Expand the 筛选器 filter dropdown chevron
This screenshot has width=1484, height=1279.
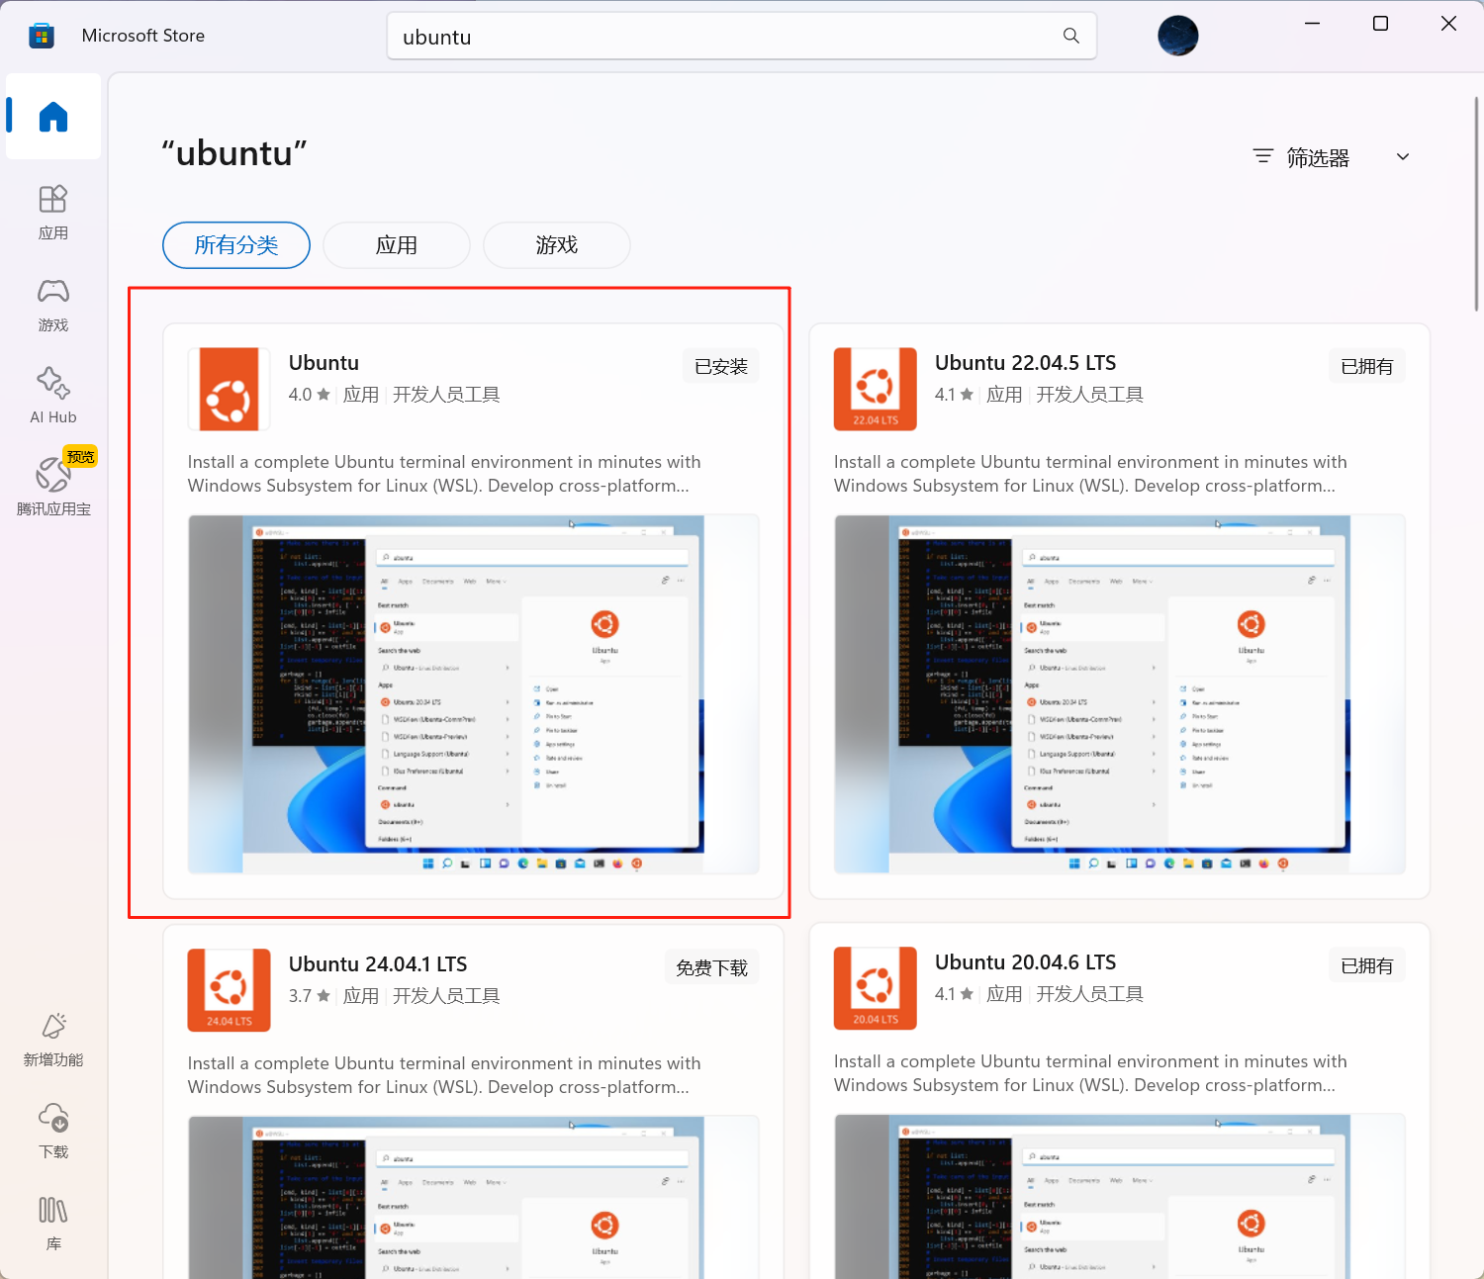[1403, 157]
